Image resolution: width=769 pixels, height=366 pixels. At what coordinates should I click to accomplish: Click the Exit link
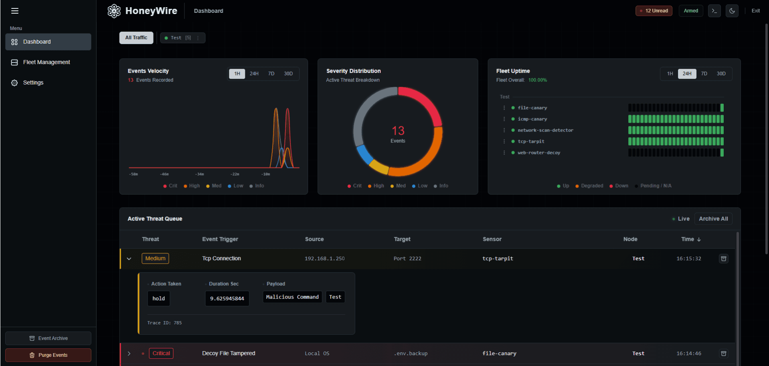point(755,11)
